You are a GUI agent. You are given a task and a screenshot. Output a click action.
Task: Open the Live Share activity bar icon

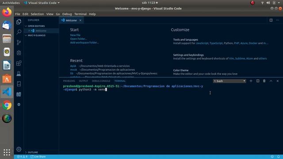(19, 94)
